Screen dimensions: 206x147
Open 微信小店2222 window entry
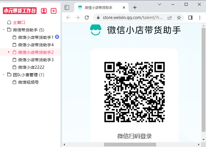[x=31, y=67]
